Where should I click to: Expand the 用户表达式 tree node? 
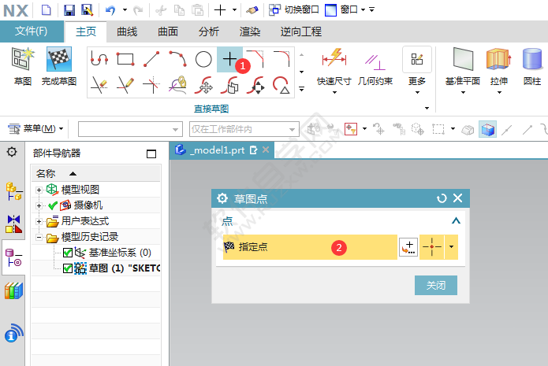pyautogui.click(x=39, y=221)
